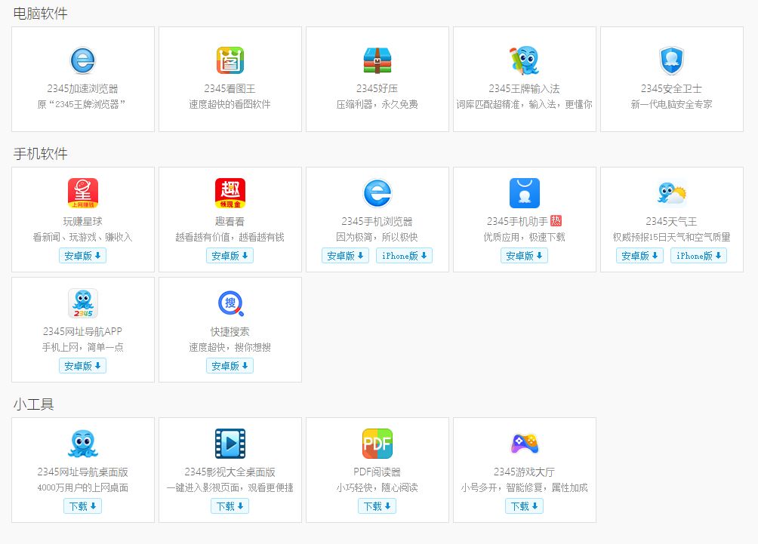The image size is (758, 544).
Task: Download 快捷搜索 安卓版
Action: pos(230,366)
